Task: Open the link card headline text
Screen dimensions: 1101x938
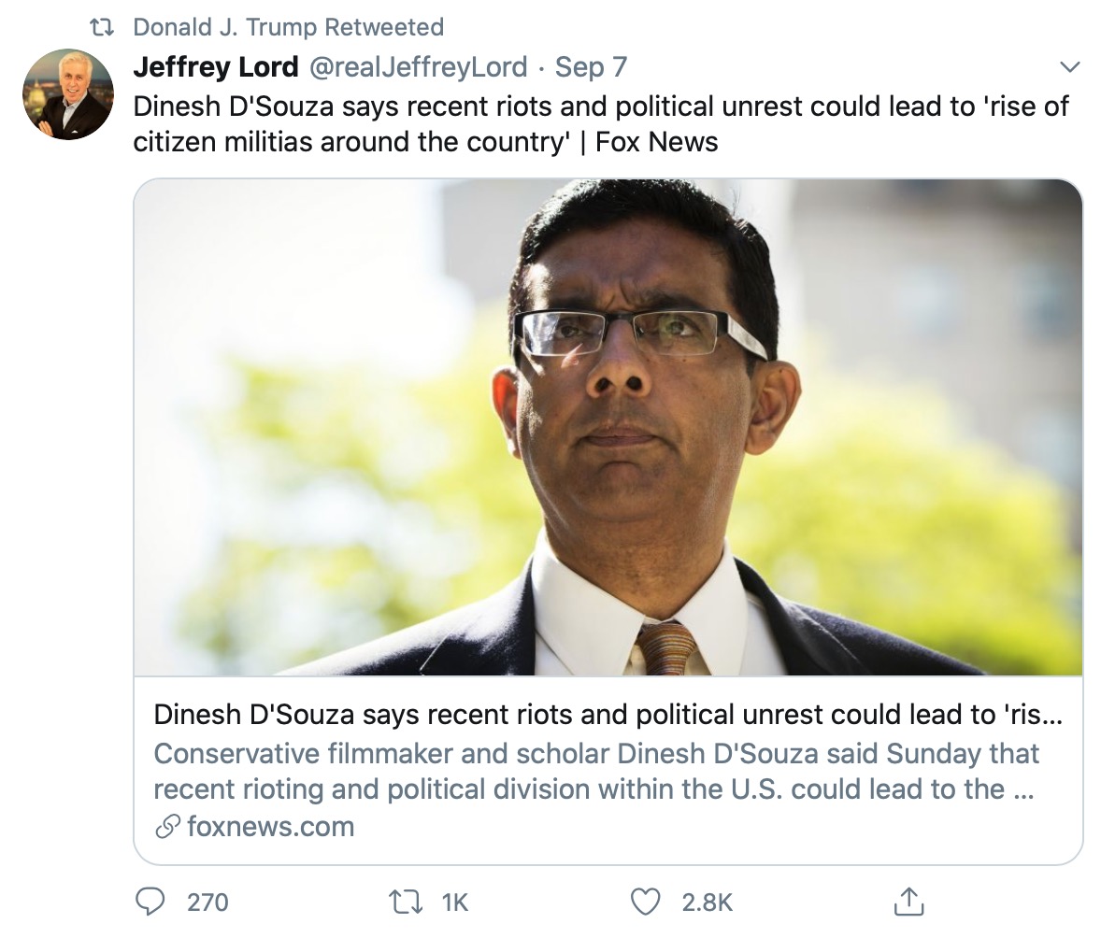Action: (608, 715)
